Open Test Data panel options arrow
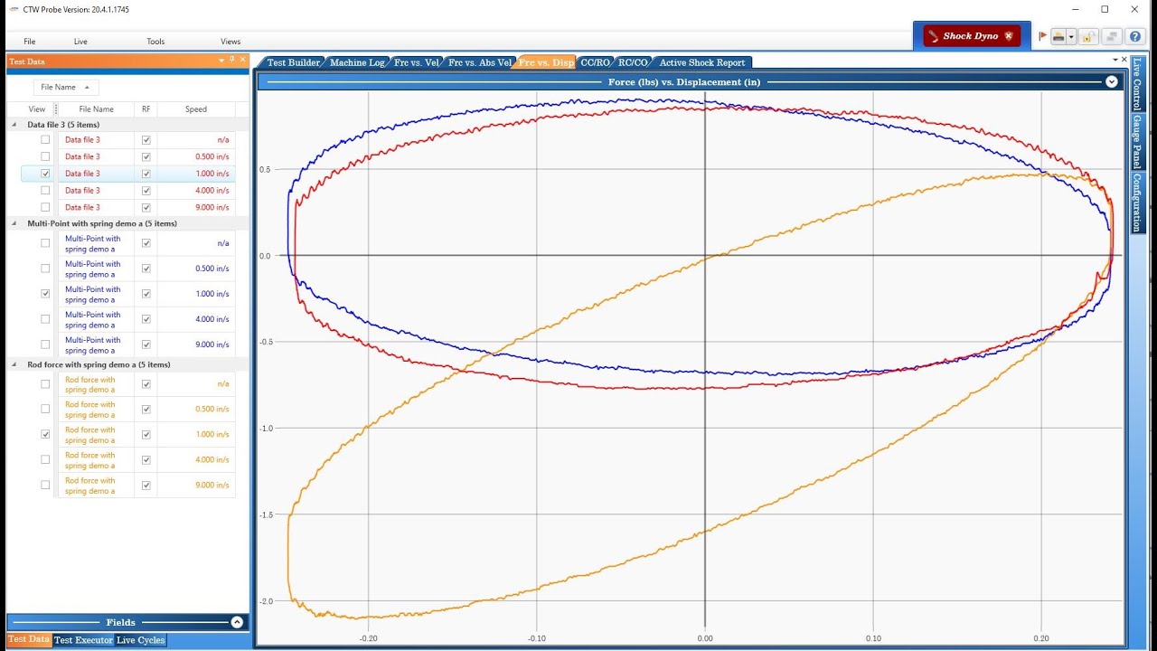 (221, 61)
